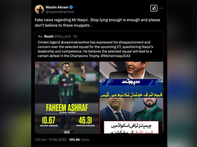Click the blue verified badge
This screenshot has width=197, height=147.
point(71,7)
